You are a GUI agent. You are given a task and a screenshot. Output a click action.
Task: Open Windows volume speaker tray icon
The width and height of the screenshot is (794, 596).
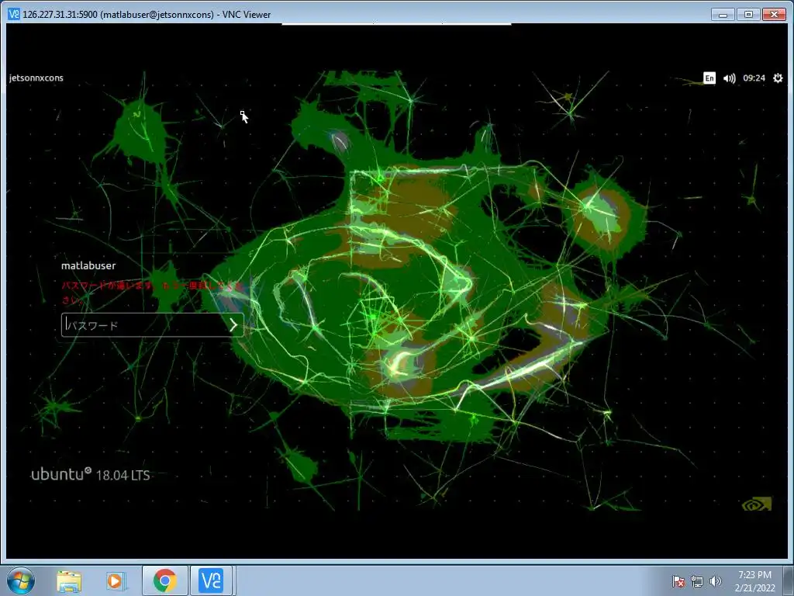(x=715, y=581)
